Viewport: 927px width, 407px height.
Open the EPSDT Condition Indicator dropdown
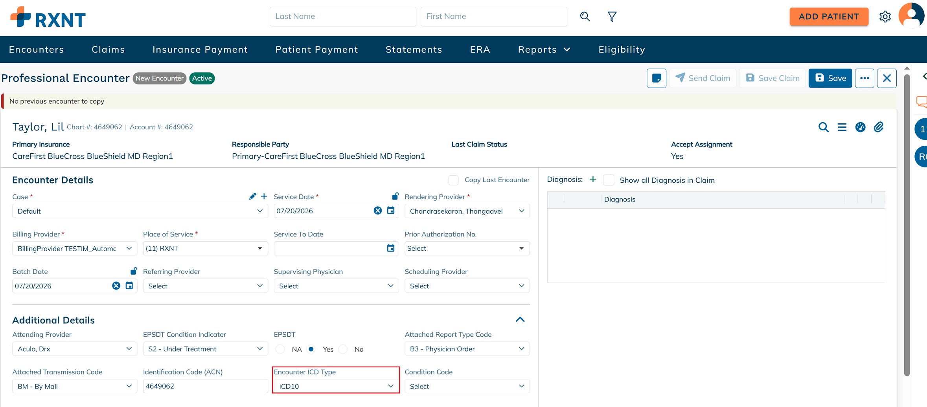click(205, 349)
